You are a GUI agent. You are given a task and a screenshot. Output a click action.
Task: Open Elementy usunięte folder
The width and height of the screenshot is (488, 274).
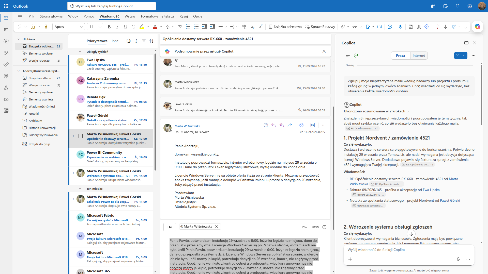click(41, 99)
